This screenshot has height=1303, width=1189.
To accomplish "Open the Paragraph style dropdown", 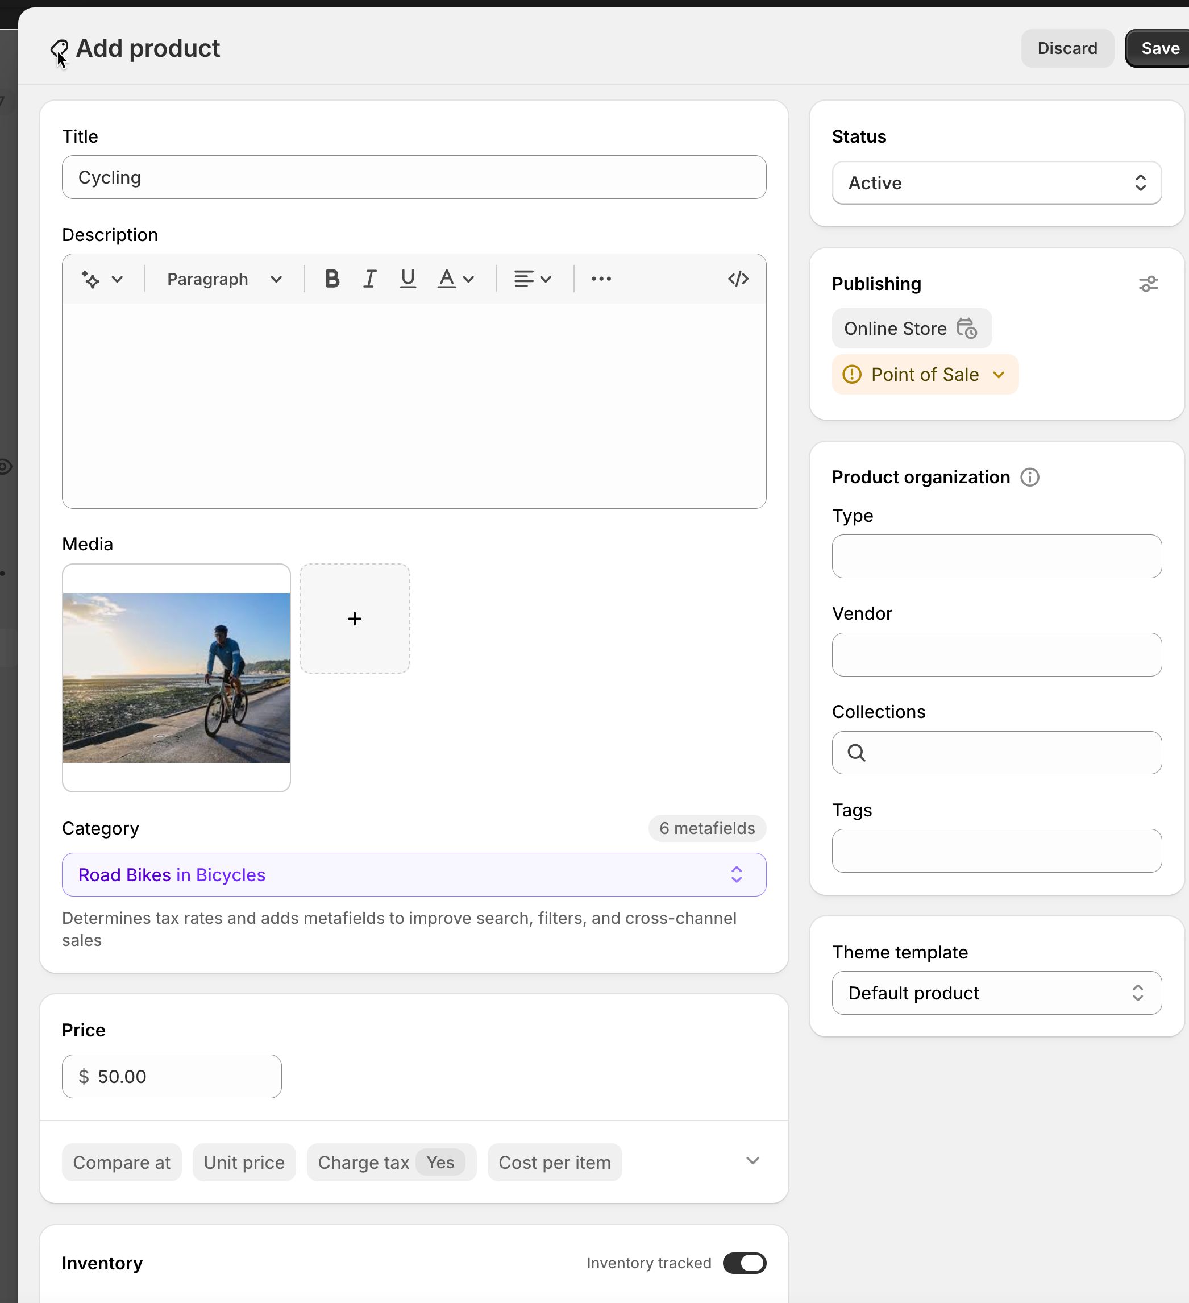I will [223, 279].
